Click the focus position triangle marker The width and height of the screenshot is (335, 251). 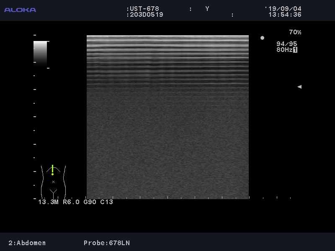[x=299, y=87]
